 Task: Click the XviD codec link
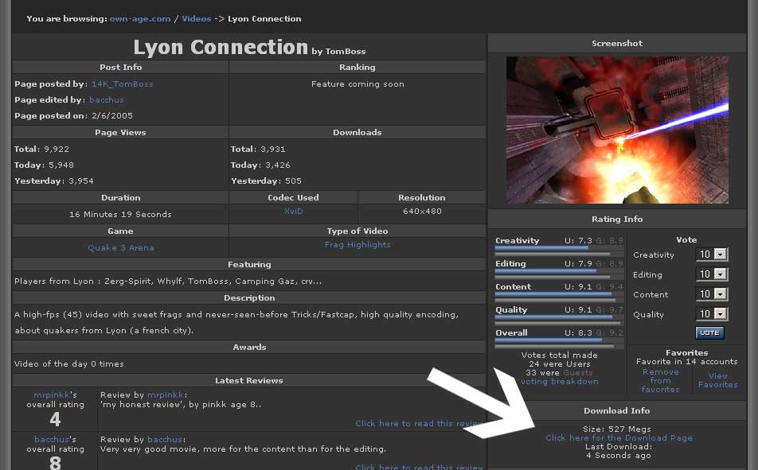click(293, 212)
